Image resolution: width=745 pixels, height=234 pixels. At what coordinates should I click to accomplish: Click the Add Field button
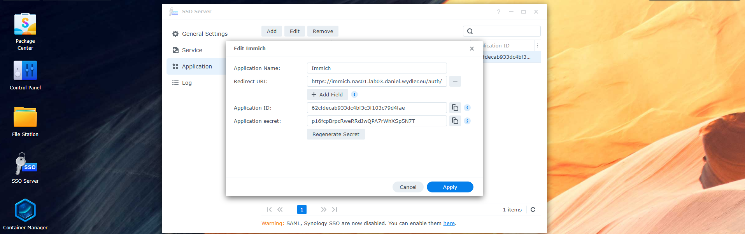(x=327, y=94)
